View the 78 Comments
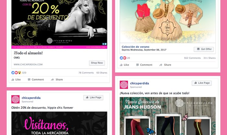227x135 pixels. tap(86, 73)
